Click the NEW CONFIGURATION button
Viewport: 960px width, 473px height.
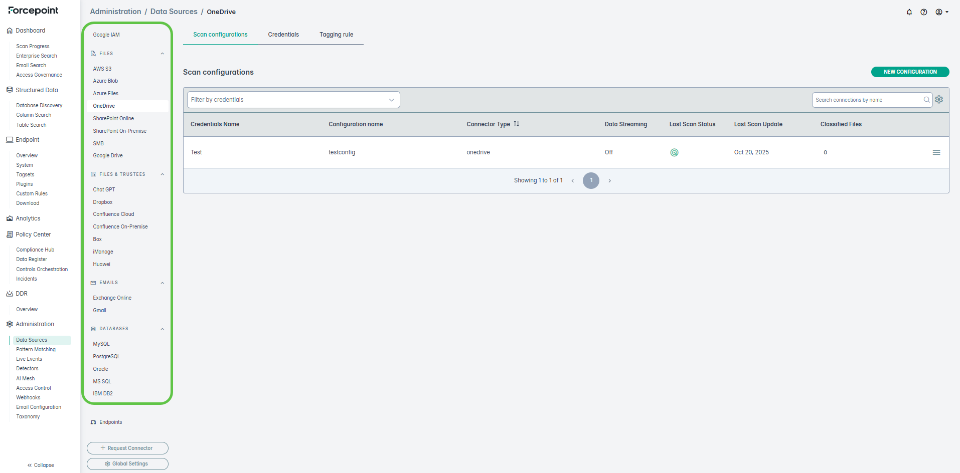point(909,72)
